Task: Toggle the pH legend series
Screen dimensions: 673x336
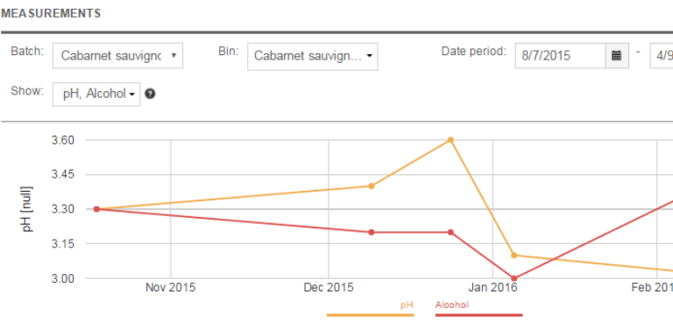Action: [407, 305]
